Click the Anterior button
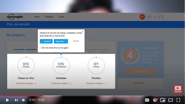The height and width of the screenshot is (104, 185). click(46, 41)
